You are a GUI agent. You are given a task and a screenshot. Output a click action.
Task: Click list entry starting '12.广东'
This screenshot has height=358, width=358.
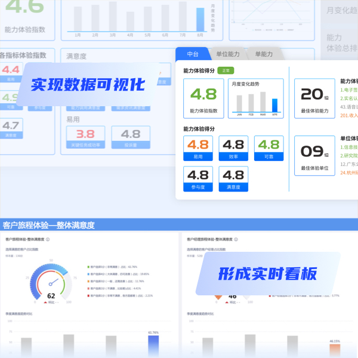(x=349, y=164)
